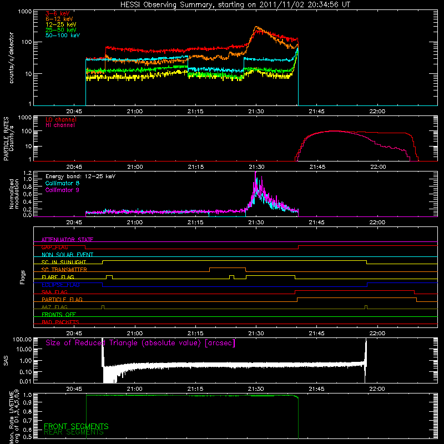The image size is (444, 444).
Task: Click the 'counts/s/detector' axis label
Action: point(12,58)
